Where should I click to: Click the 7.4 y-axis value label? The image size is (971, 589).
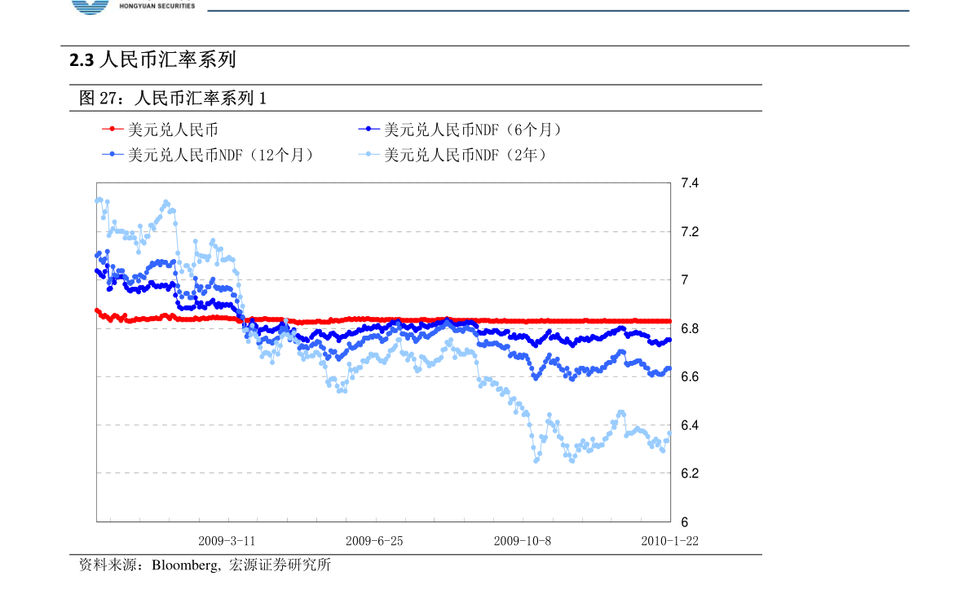click(689, 183)
